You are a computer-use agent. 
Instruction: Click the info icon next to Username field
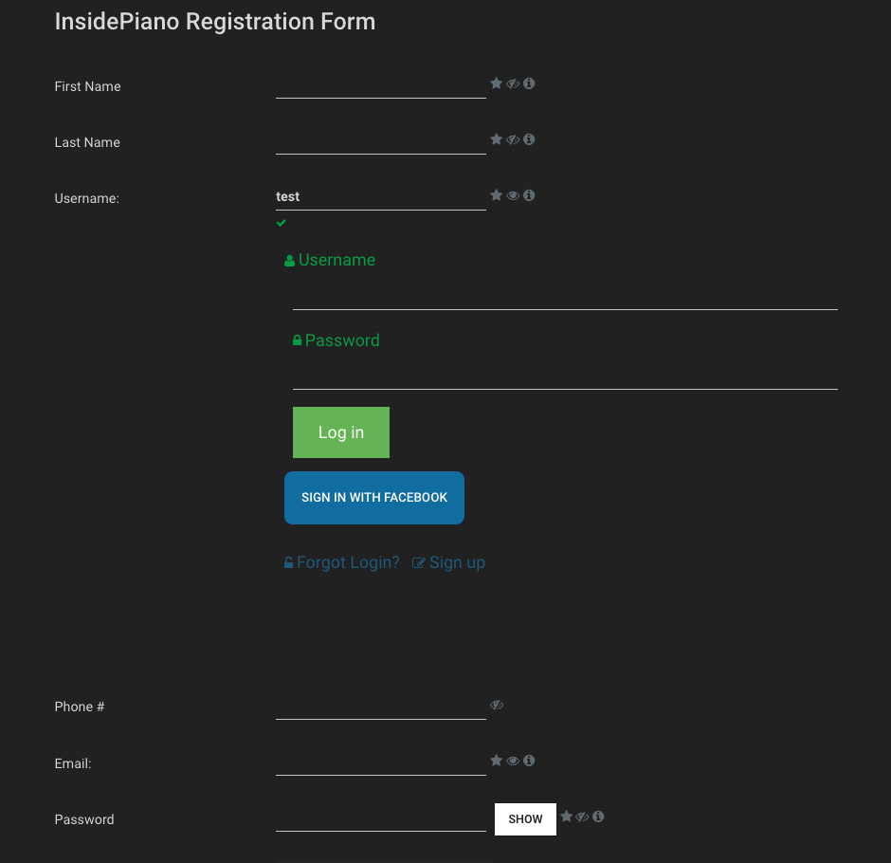pos(529,195)
